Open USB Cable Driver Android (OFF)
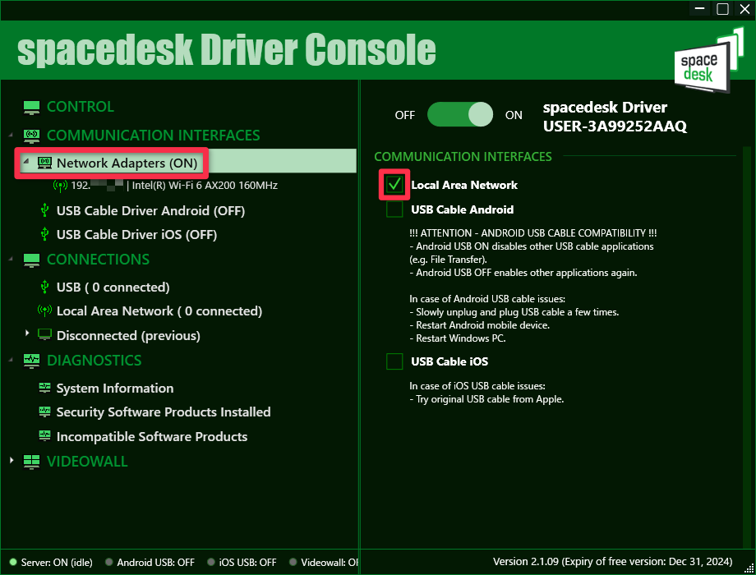Screen dimensions: 756x575 point(150,210)
